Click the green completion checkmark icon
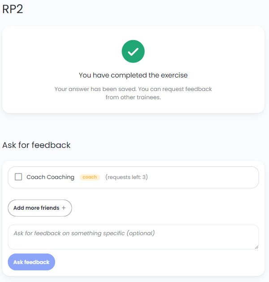The height and width of the screenshot is (282, 269). tap(133, 52)
